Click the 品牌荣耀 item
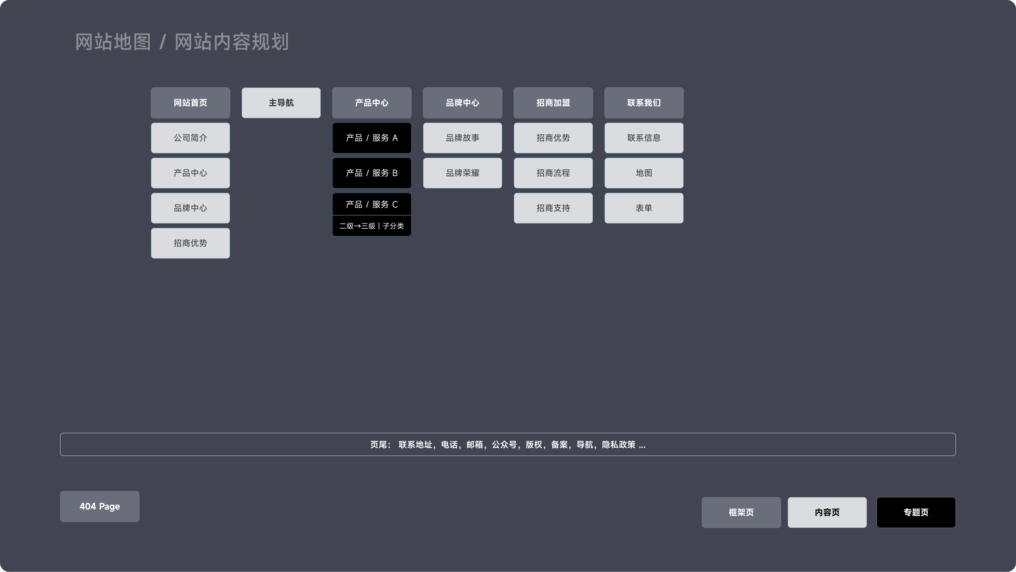1016x572 pixels. pos(462,173)
